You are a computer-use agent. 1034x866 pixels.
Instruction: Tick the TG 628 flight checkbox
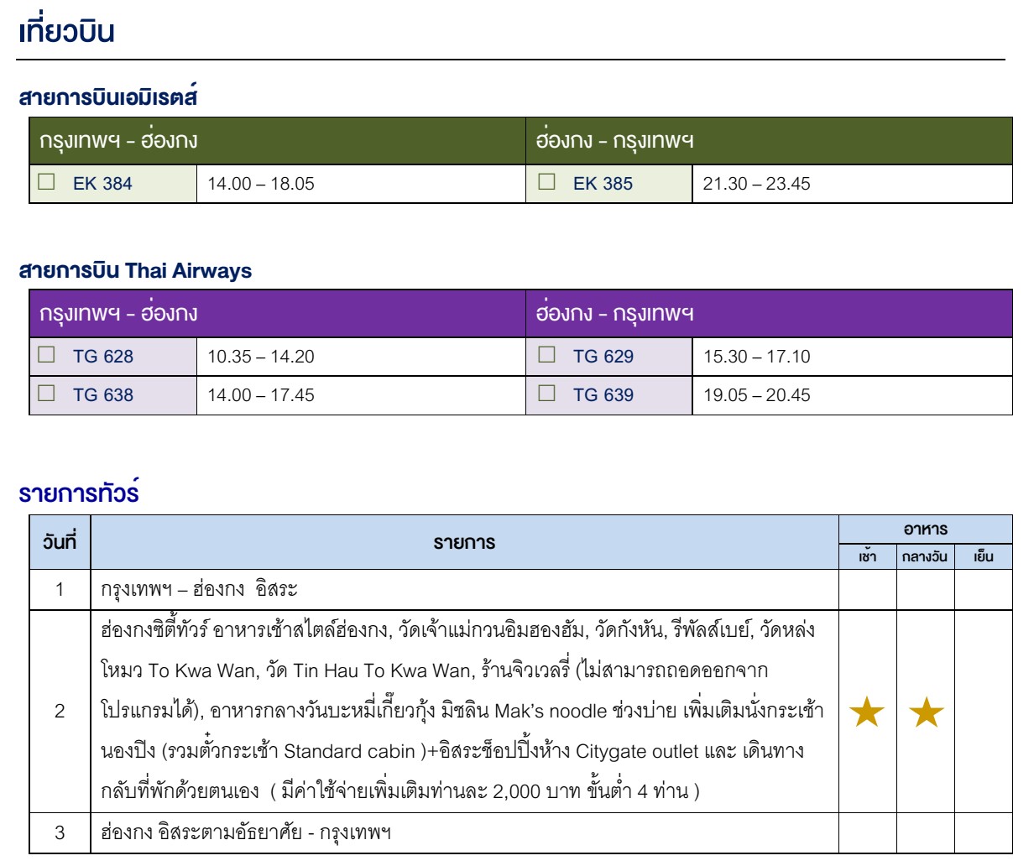point(47,355)
